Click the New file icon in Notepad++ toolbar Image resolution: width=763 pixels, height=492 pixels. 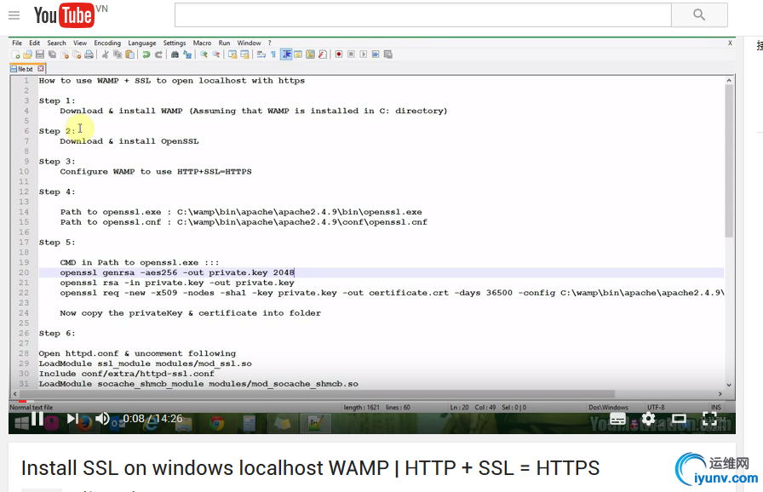[15, 54]
